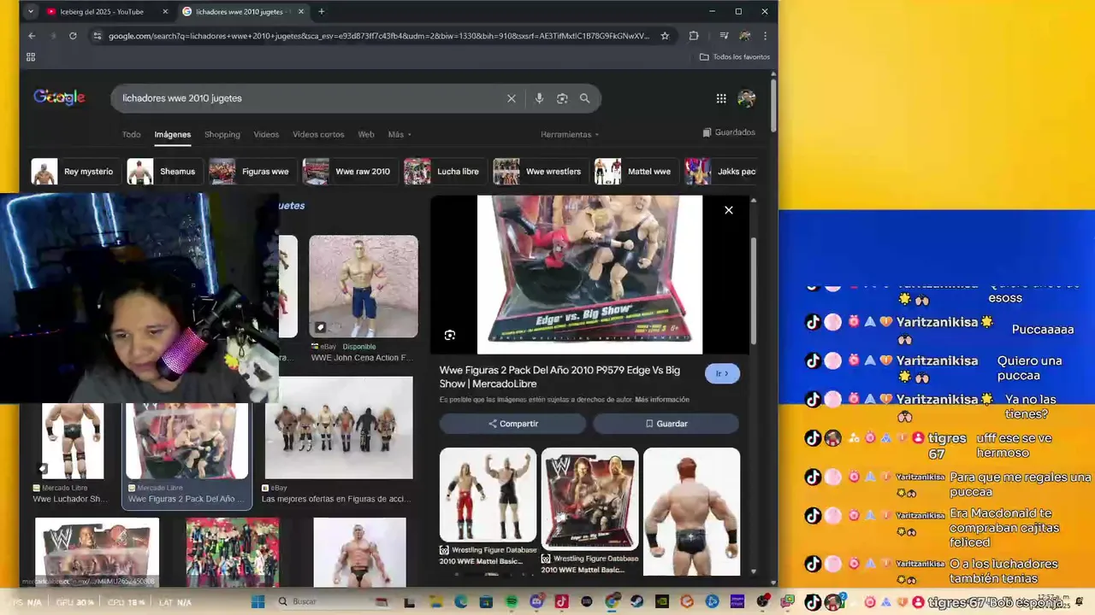Switch to the Todo results tab

pos(131,135)
